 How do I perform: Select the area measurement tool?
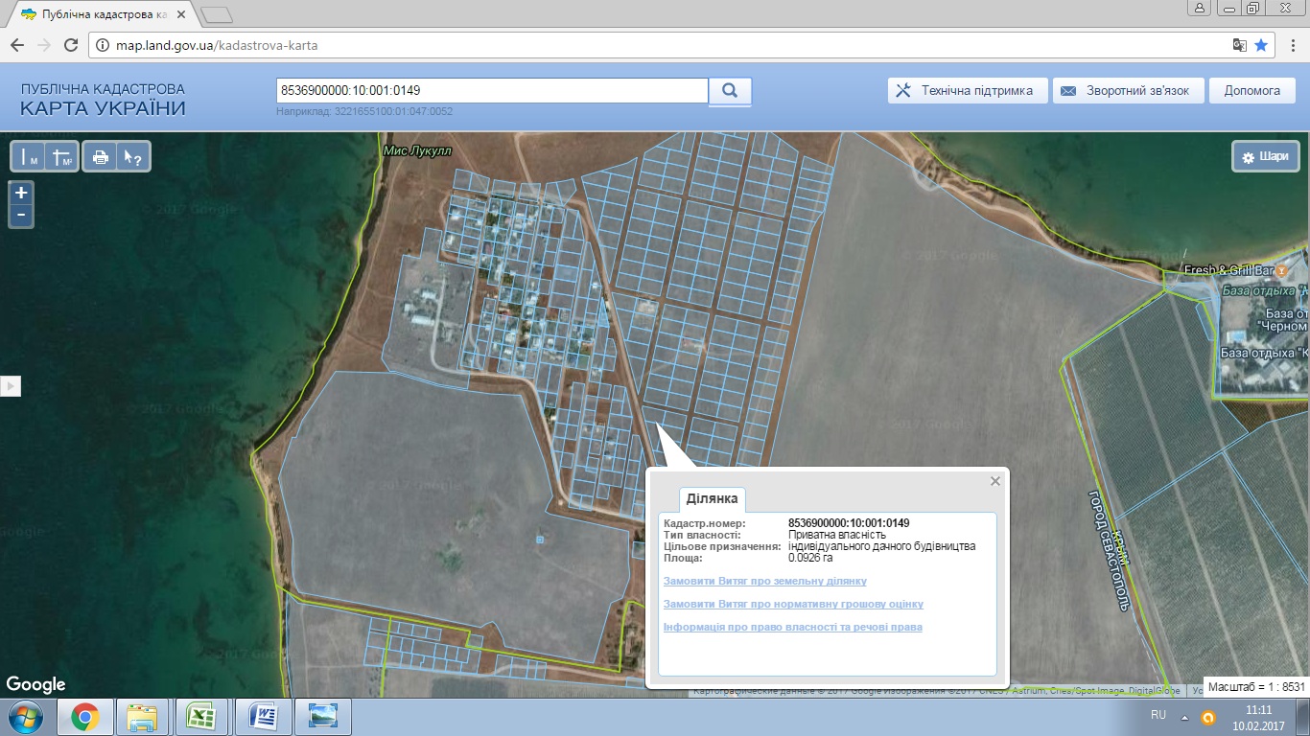coord(61,156)
